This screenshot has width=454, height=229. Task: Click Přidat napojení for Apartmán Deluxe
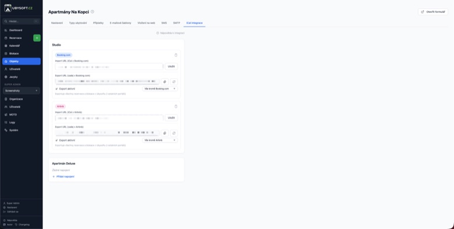[63, 176]
